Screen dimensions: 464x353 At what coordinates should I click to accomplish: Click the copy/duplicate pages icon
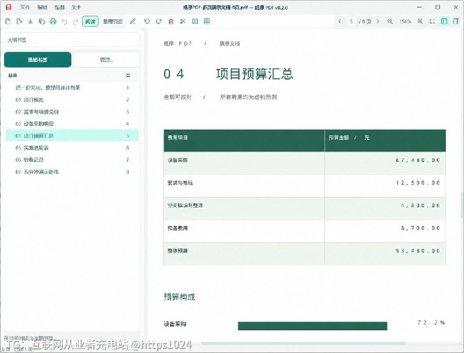coord(42,21)
